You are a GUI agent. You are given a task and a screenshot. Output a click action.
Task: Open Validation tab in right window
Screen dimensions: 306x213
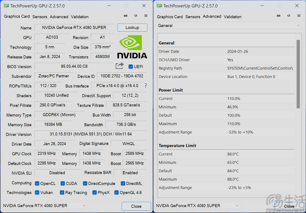[233, 17]
